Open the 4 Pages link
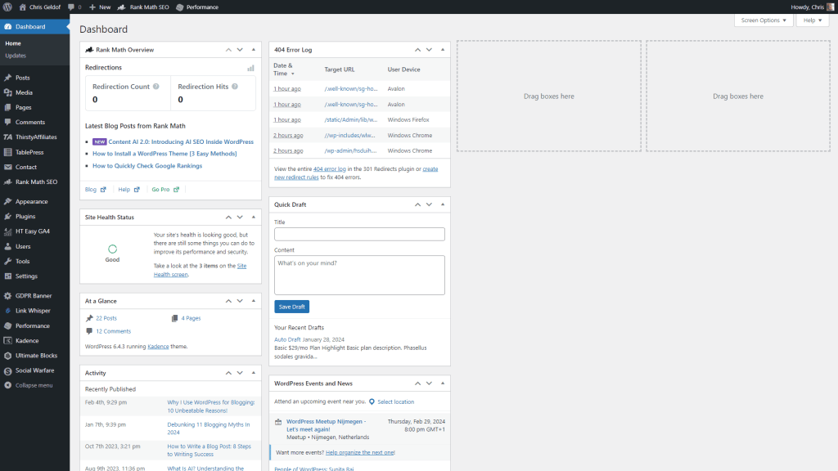838x471 pixels. pos(191,318)
